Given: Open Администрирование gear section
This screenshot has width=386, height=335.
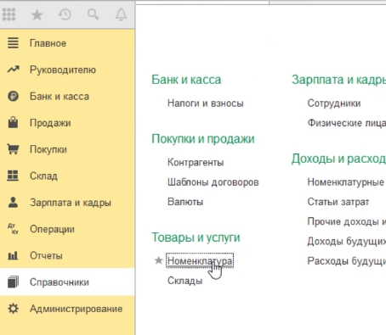Looking at the screenshot, I should click(x=67, y=309).
